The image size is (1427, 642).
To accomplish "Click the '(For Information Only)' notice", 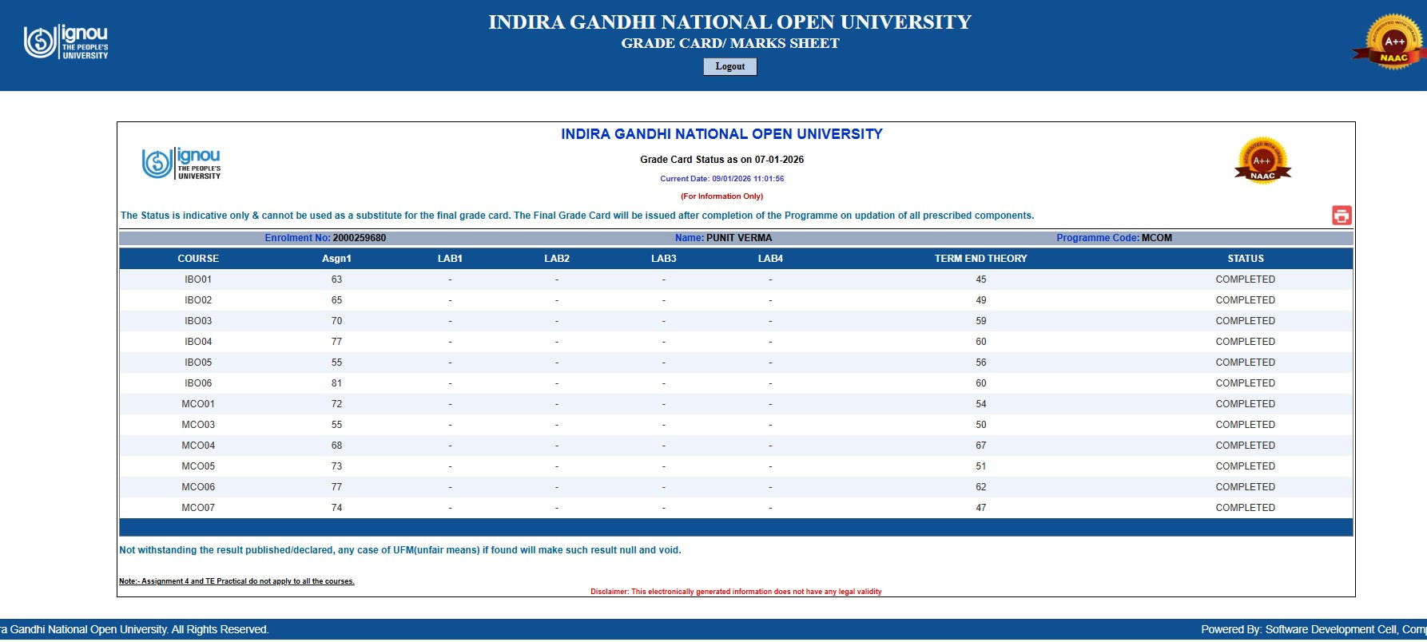I will [x=722, y=196].
